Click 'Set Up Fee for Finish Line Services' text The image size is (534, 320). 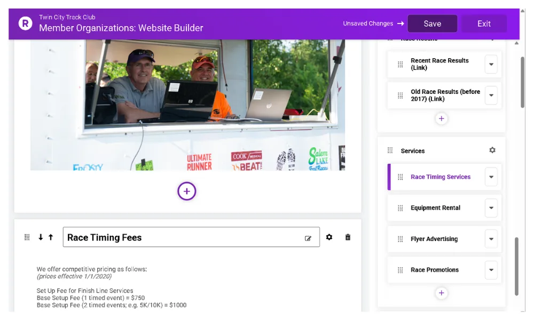85,291
